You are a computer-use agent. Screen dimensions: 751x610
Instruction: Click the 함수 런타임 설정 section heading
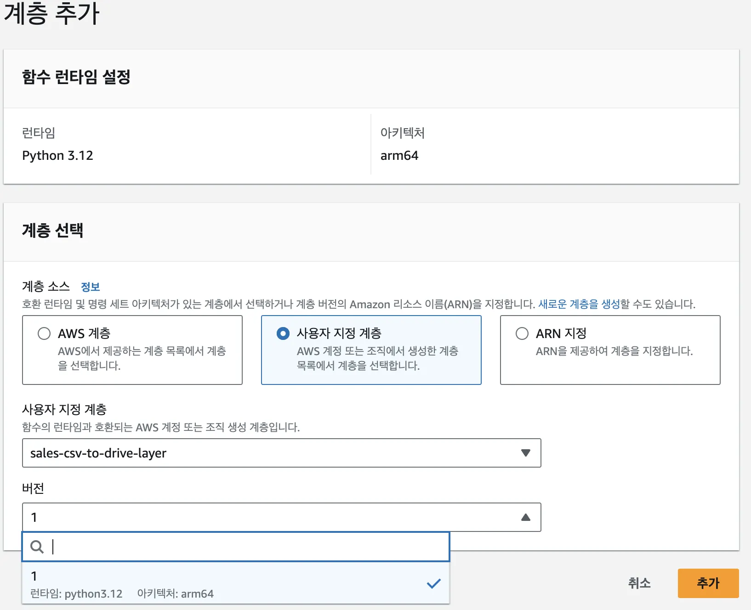(x=76, y=77)
